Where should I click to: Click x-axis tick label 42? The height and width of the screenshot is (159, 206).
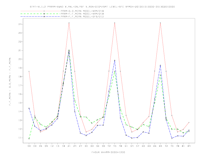point(109,146)
